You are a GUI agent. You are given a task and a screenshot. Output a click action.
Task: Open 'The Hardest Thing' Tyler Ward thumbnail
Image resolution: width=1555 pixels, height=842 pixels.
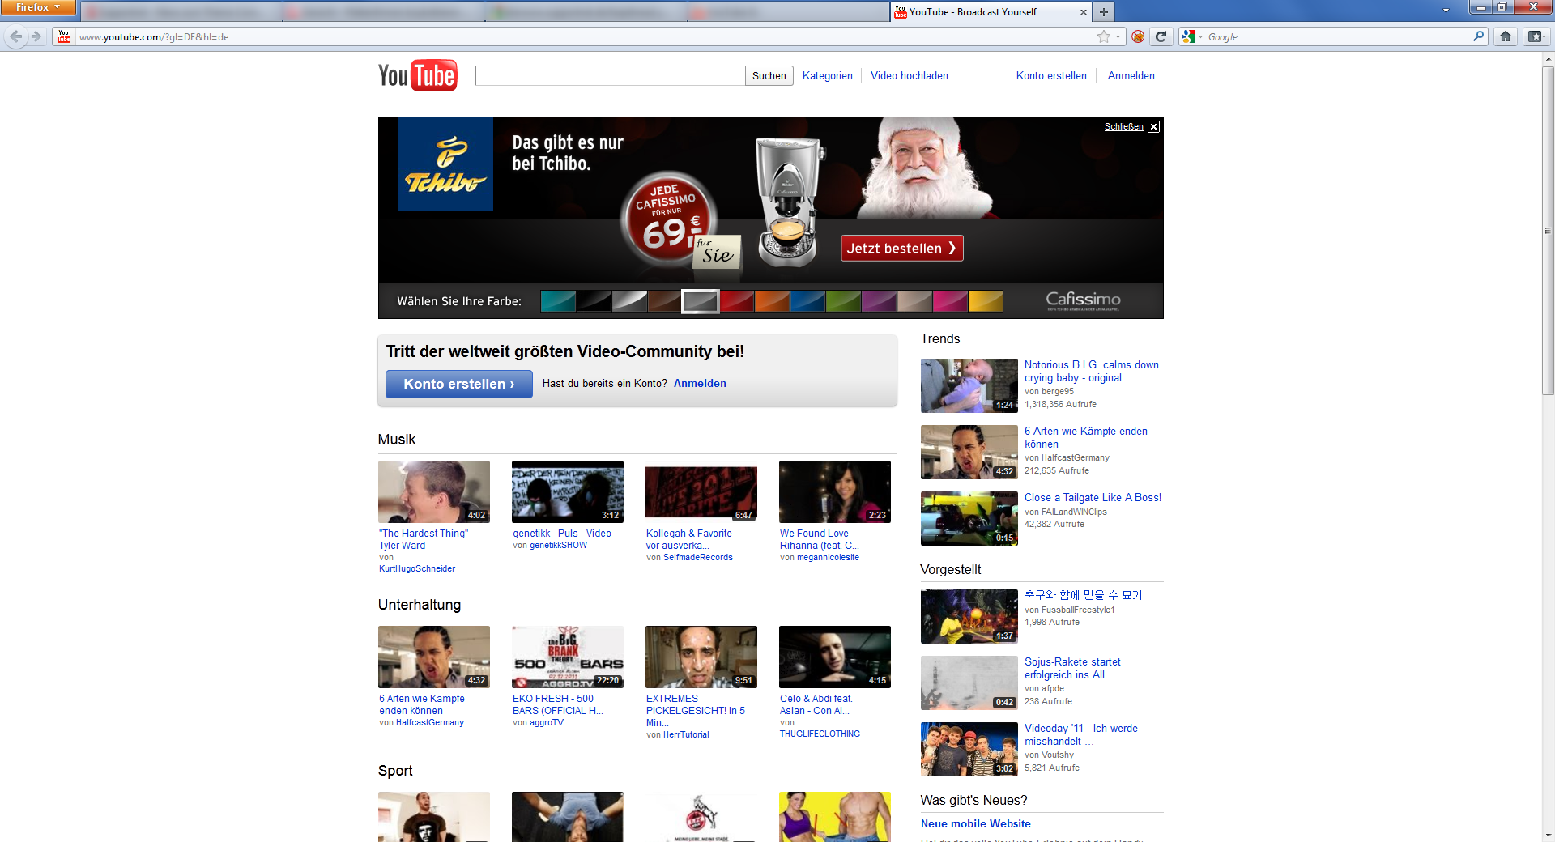pyautogui.click(x=433, y=491)
